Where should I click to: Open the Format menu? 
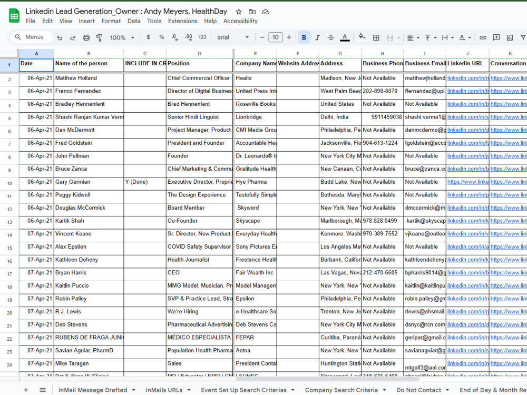111,21
